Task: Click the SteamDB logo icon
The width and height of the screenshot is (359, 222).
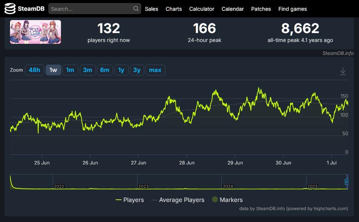Action: point(10,9)
